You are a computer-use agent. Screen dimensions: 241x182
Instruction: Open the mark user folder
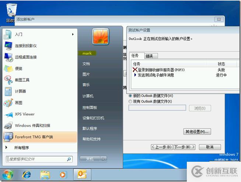87,53
